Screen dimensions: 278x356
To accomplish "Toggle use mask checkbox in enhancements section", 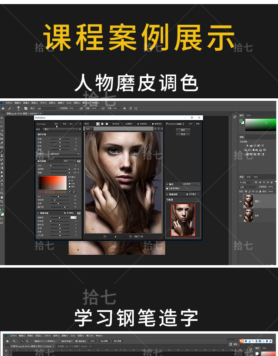I will point(64,213).
